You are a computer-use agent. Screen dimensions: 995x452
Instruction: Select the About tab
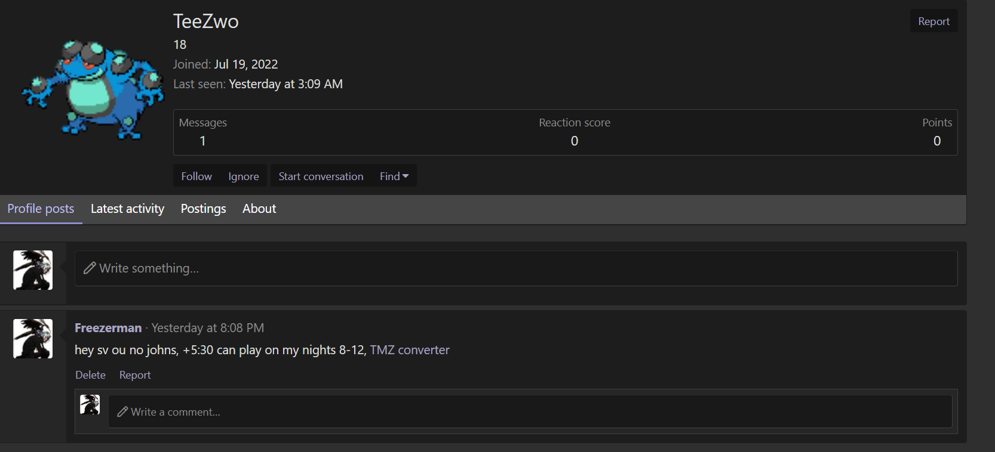pos(259,209)
